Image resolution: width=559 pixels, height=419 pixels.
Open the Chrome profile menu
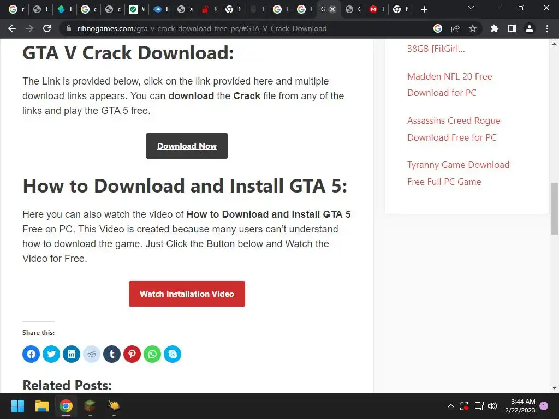pyautogui.click(x=530, y=28)
